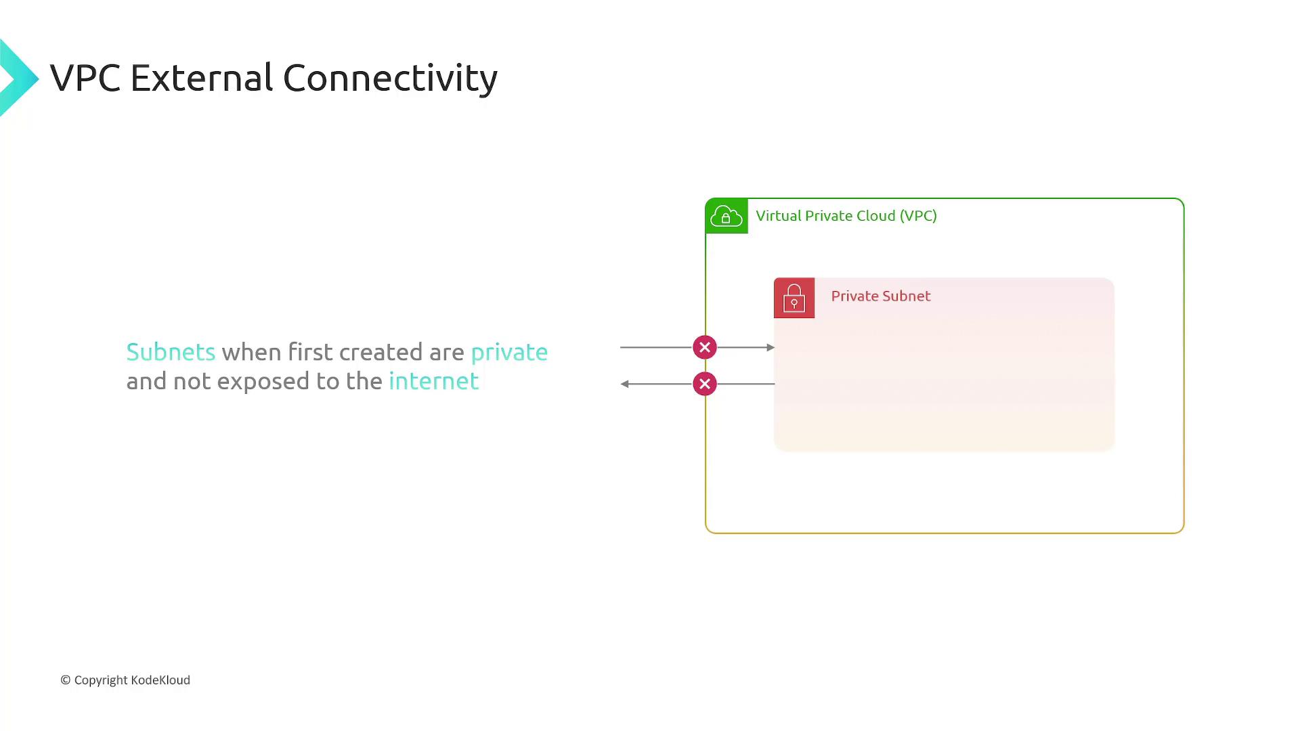The width and height of the screenshot is (1300, 731).
Task: Click the Private Subnet label text
Action: pos(880,295)
